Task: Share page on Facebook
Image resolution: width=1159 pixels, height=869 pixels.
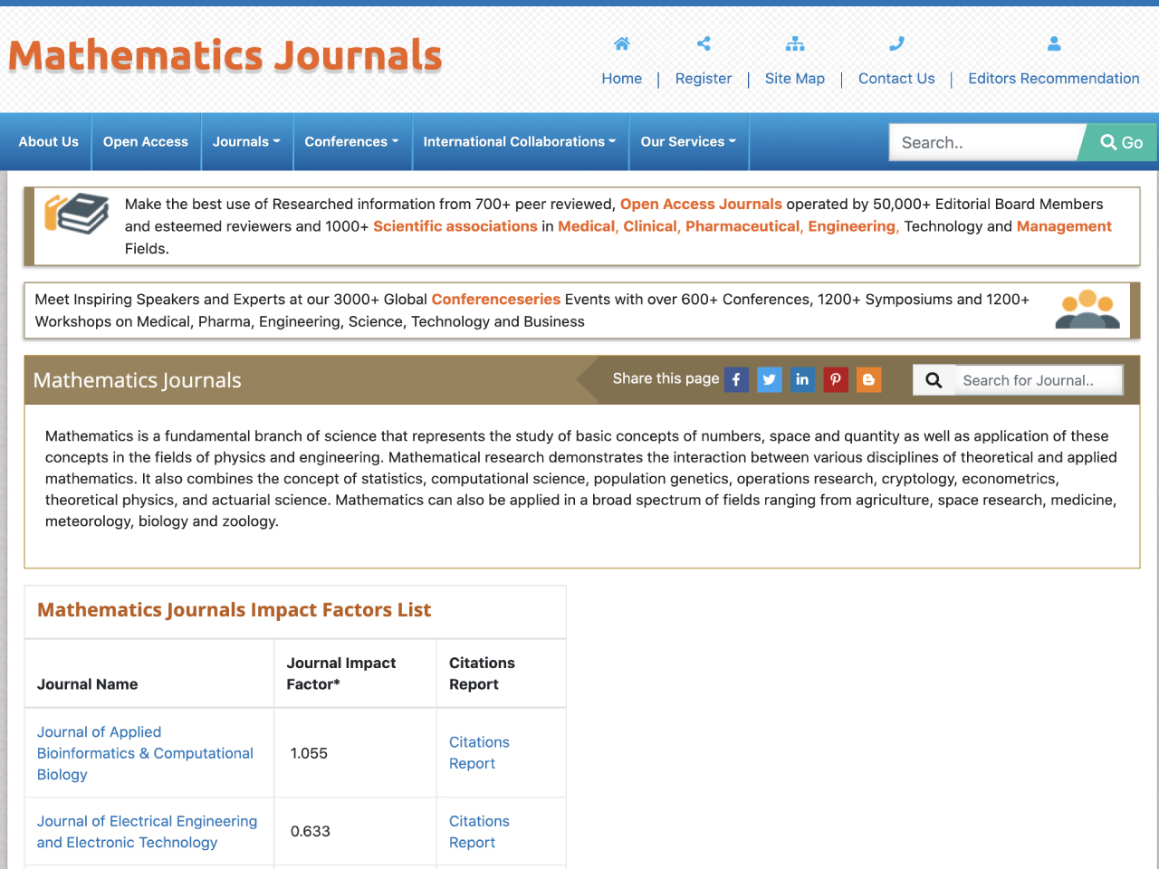Action: tap(736, 380)
